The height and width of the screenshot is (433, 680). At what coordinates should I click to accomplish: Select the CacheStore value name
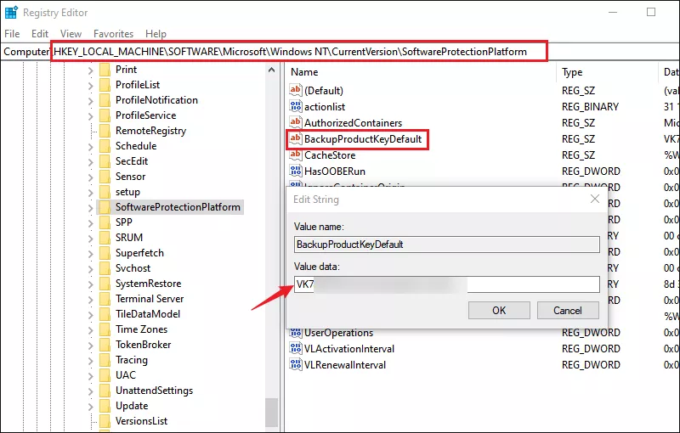click(330, 155)
